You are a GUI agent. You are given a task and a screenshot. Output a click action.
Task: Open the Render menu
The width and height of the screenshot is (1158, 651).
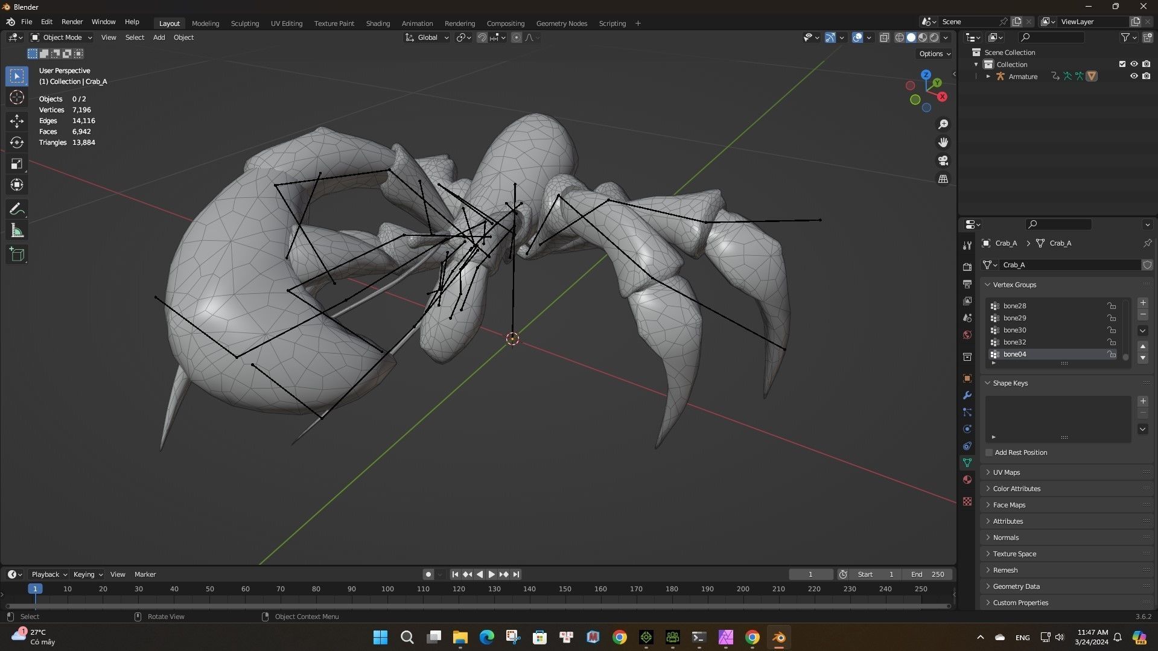pyautogui.click(x=72, y=22)
